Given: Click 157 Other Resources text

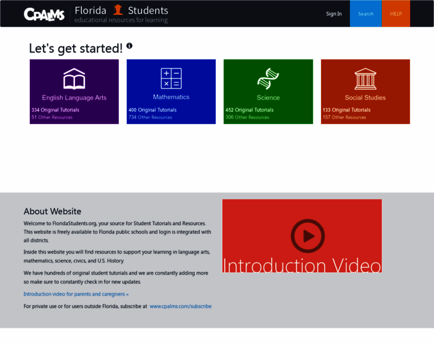Looking at the screenshot, I should pos(344,117).
